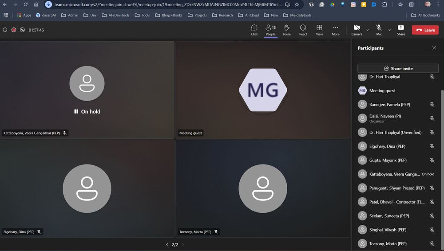Image resolution: width=444 pixels, height=251 pixels.
Task: Click Meeting guest MG avatar in list
Action: tap(362, 90)
